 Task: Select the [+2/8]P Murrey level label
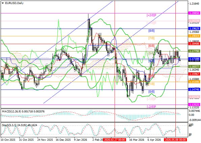pos(151,15)
